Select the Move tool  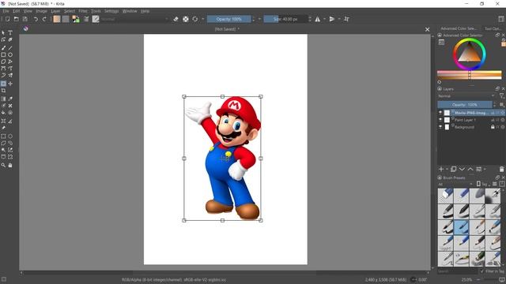click(x=10, y=84)
